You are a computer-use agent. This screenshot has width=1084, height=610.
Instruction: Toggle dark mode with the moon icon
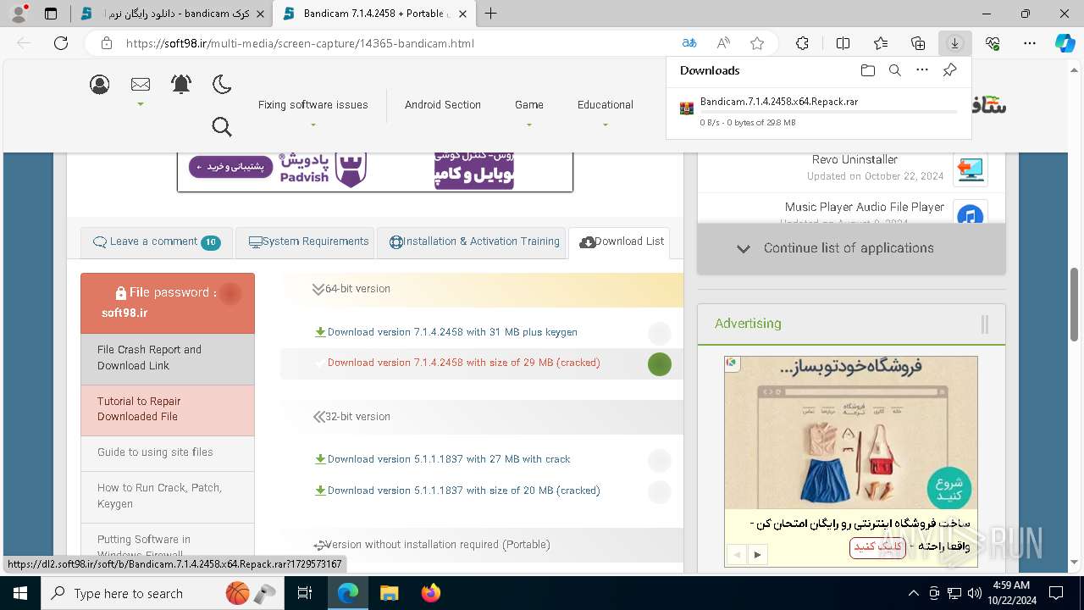(222, 84)
